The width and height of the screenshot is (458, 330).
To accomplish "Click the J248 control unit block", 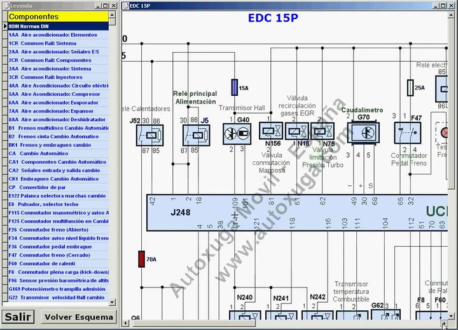I will 297,213.
